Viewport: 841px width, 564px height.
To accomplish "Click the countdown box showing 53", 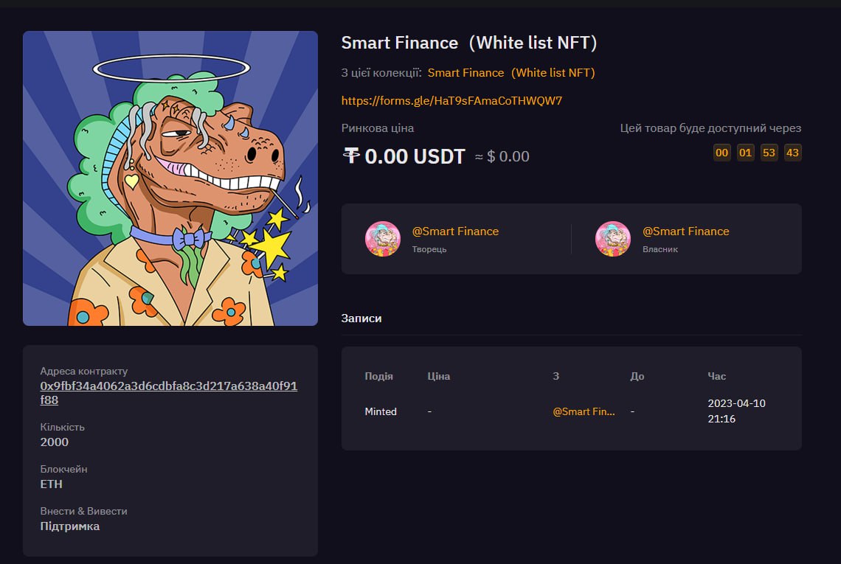I will click(769, 153).
